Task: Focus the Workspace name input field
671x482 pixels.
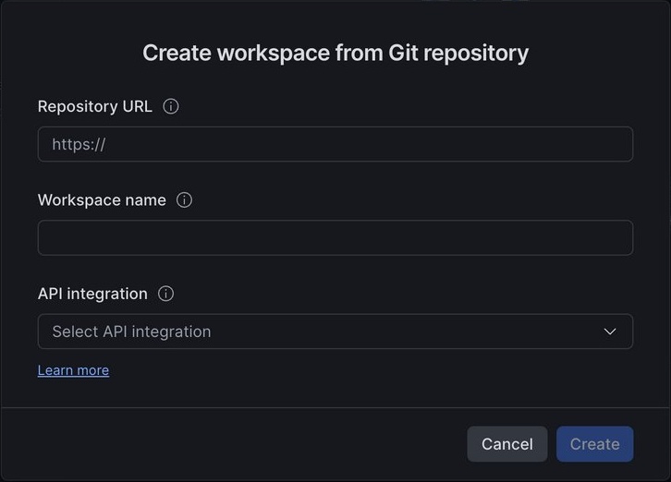Action: [x=335, y=238]
